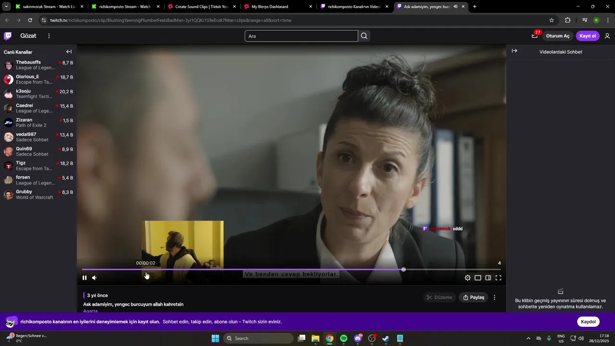Switch to richikomposto Stream browser tab

[x=125, y=7]
